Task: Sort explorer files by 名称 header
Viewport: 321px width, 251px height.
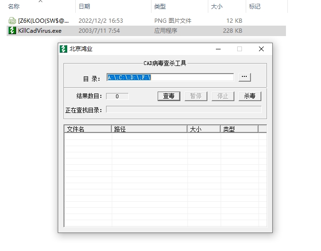Action: coord(14,7)
